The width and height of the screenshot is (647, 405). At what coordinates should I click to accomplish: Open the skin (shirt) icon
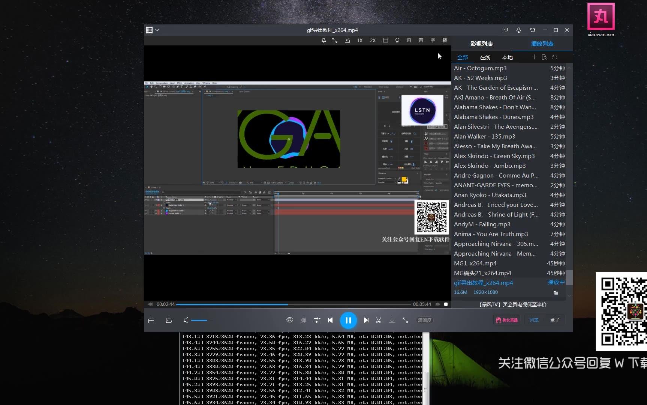[533, 30]
